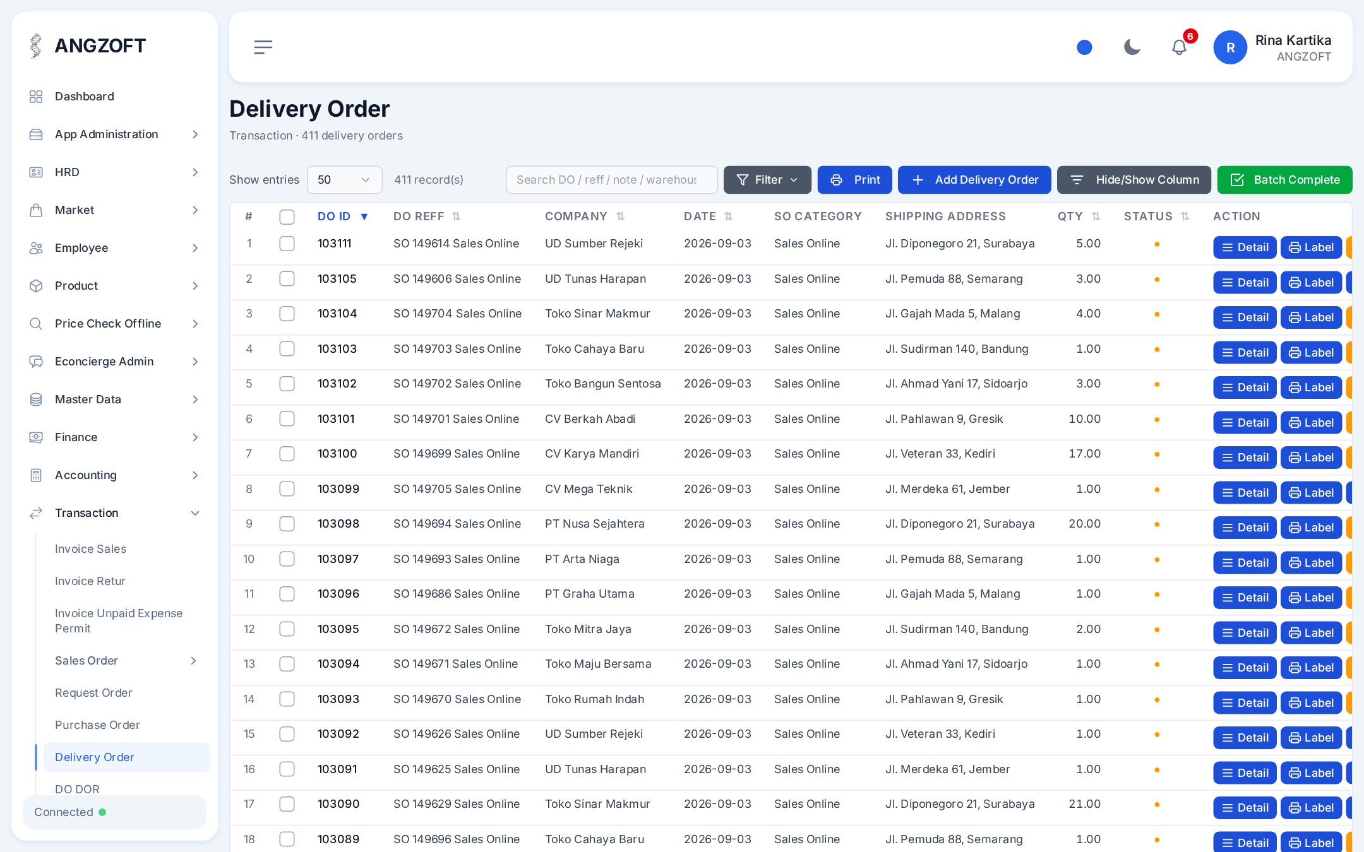Open Rina Kartika profile avatar
This screenshot has width=1364, height=852.
click(1230, 47)
